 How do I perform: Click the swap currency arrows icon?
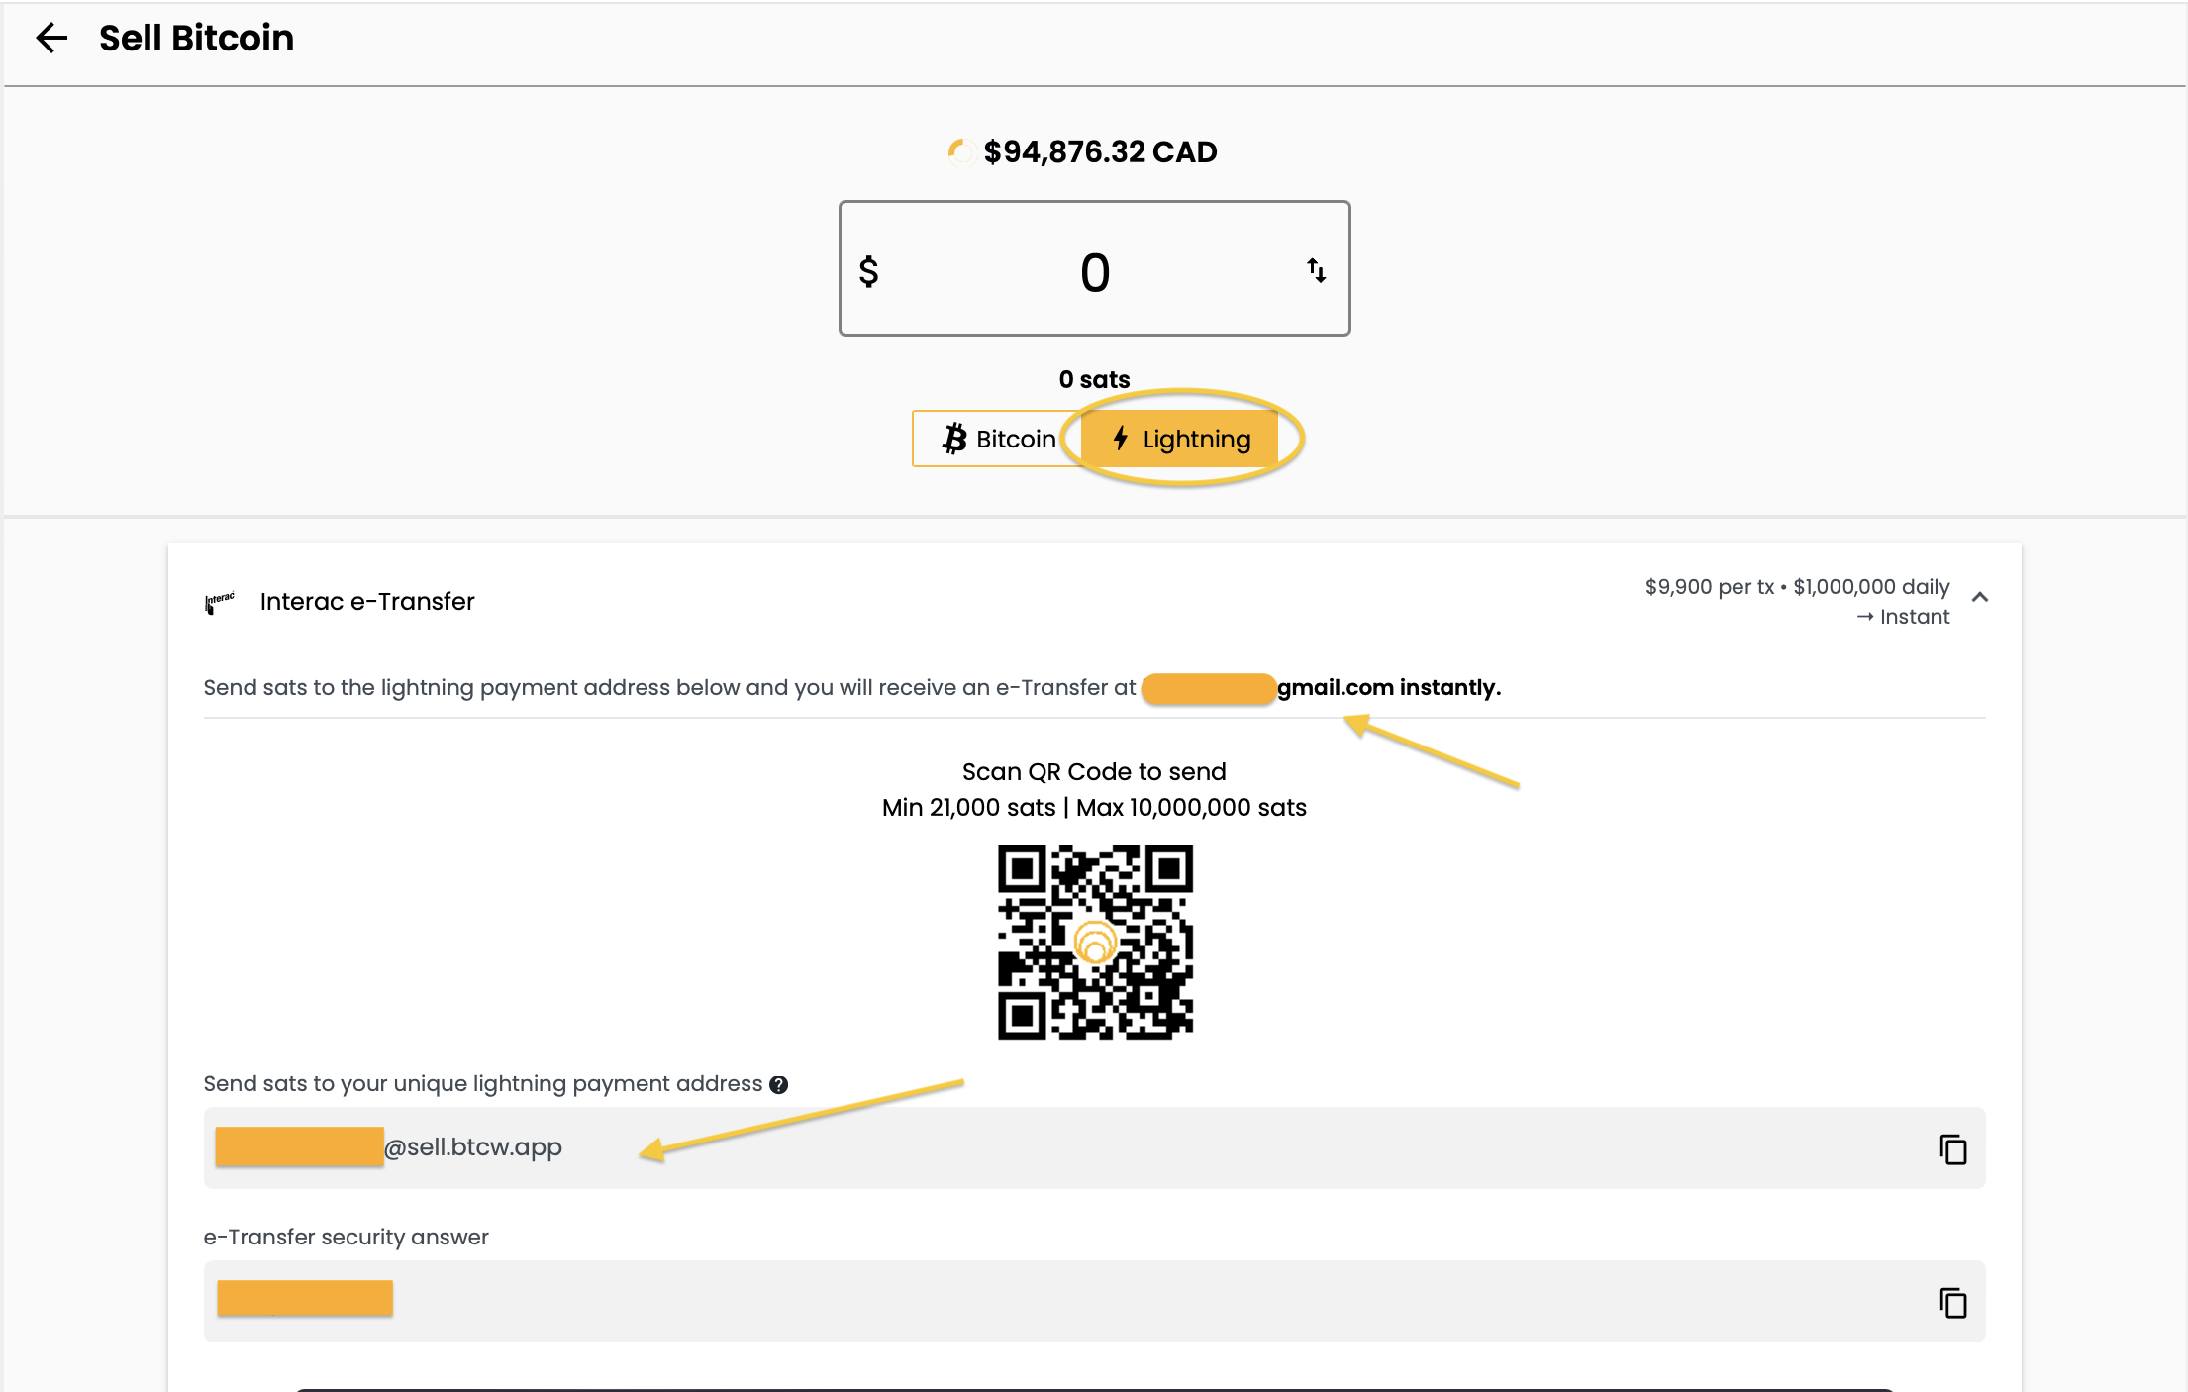coord(1316,270)
